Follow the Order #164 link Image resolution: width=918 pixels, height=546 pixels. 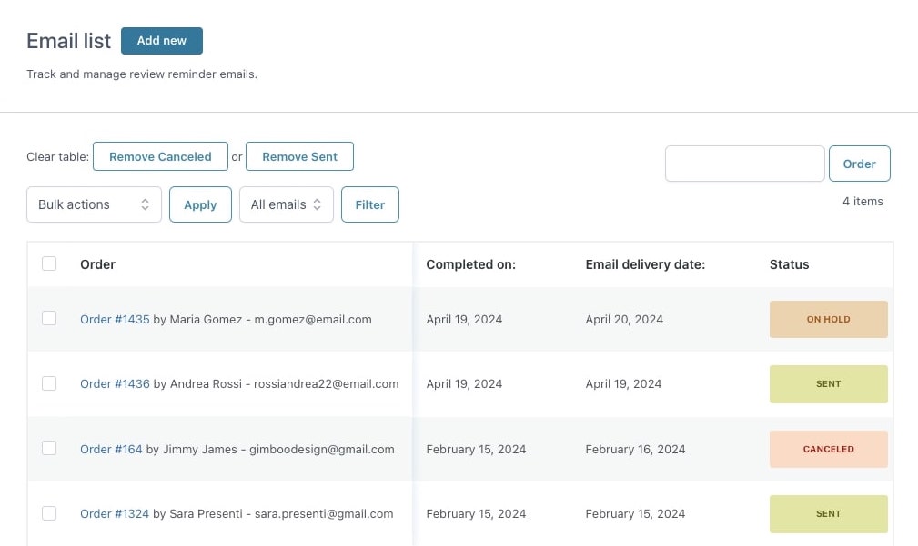coord(111,449)
